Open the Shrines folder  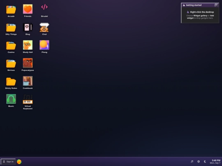[11, 64]
